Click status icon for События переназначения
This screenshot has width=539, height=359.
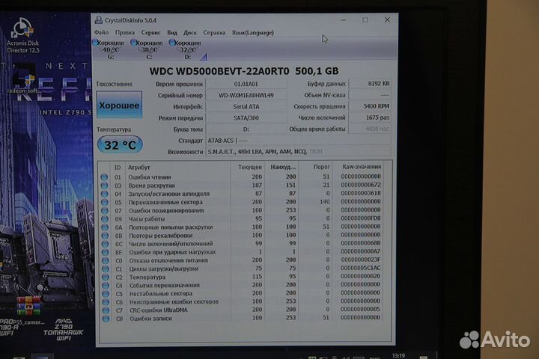(x=106, y=285)
